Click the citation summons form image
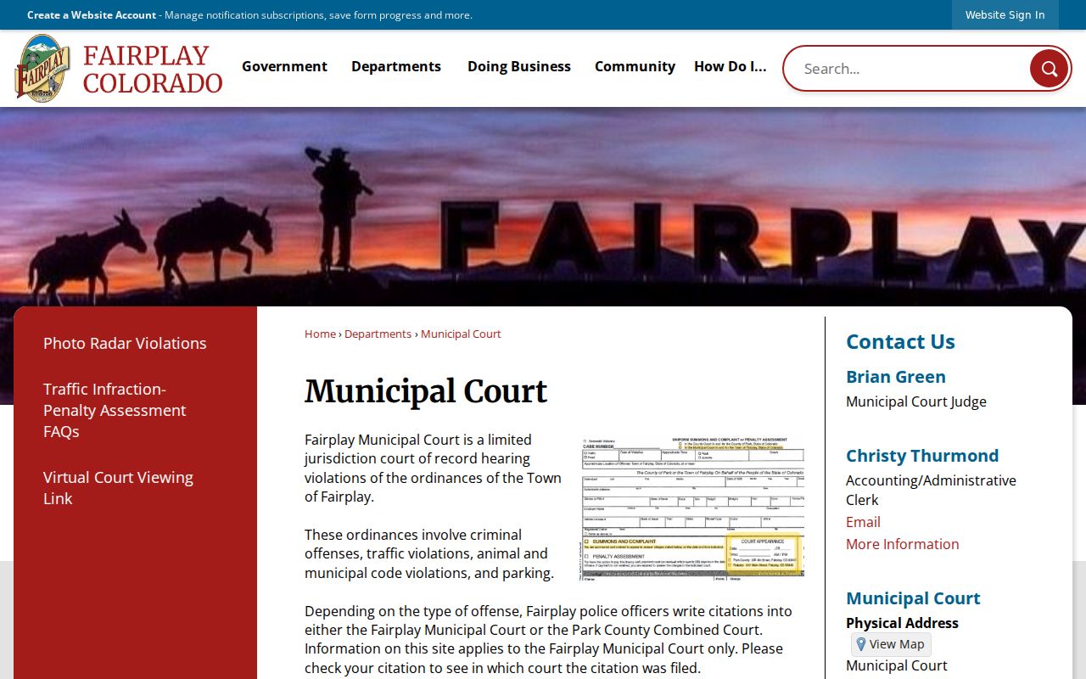The width and height of the screenshot is (1086, 679). click(x=692, y=508)
